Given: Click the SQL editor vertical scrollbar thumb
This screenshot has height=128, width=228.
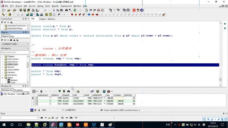Looking at the screenshot, I should pos(220,79).
